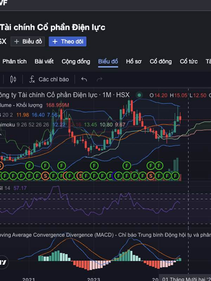
Task: Go to the Cổ đông tab
Action: click(x=161, y=61)
